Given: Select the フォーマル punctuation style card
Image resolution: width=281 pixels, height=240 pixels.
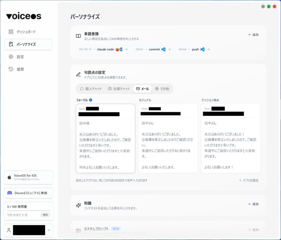Looking at the screenshot, I should tap(105, 138).
